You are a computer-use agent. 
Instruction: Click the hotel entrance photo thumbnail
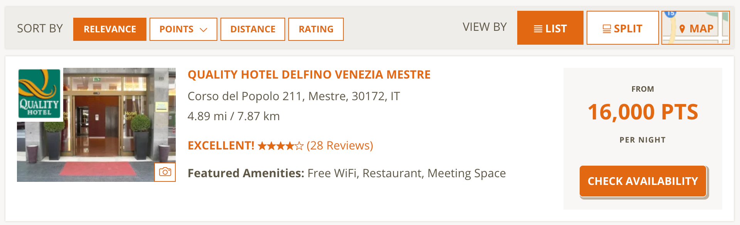(96, 125)
